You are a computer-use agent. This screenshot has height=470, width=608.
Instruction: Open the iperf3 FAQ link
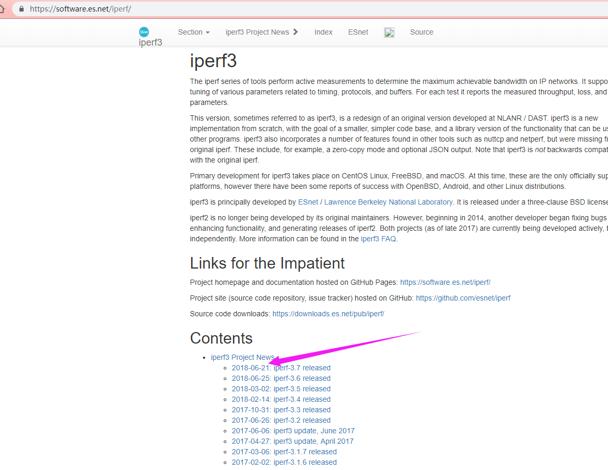(x=378, y=239)
